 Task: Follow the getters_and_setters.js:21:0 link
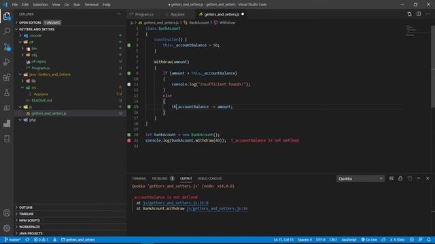click(175, 203)
